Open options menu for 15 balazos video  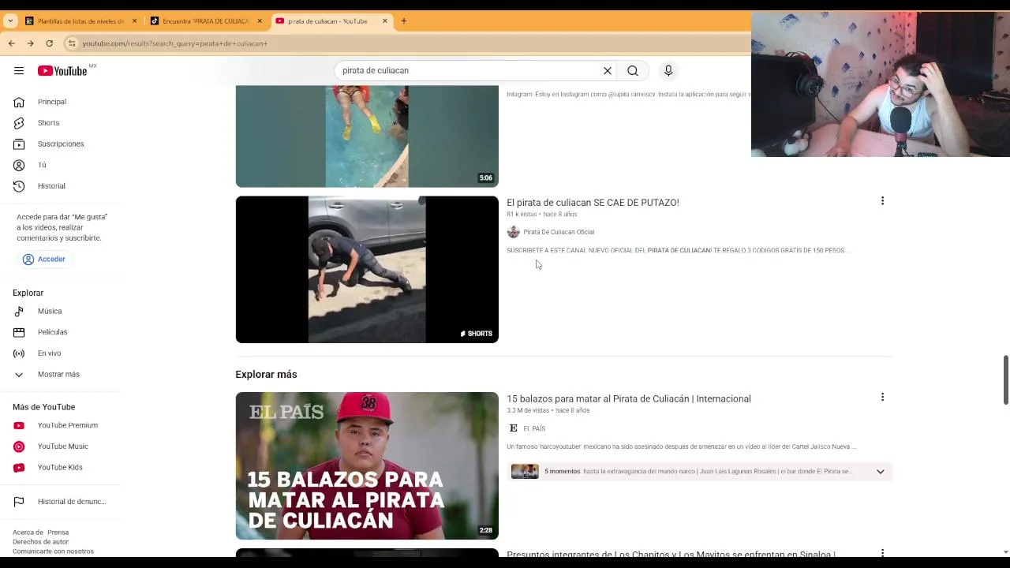(882, 397)
